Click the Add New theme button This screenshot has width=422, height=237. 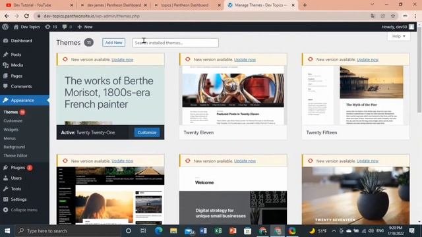point(113,42)
